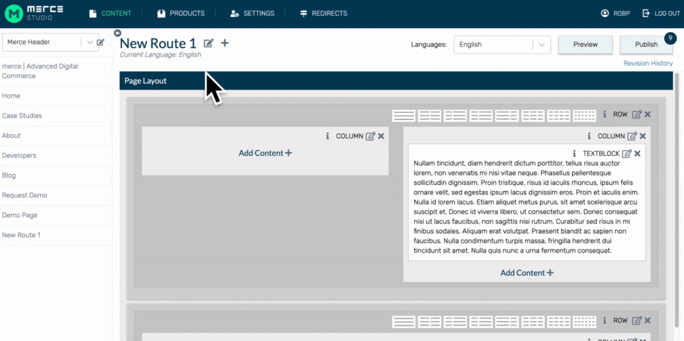Edit the first ROW using pencil icon

pos(637,114)
